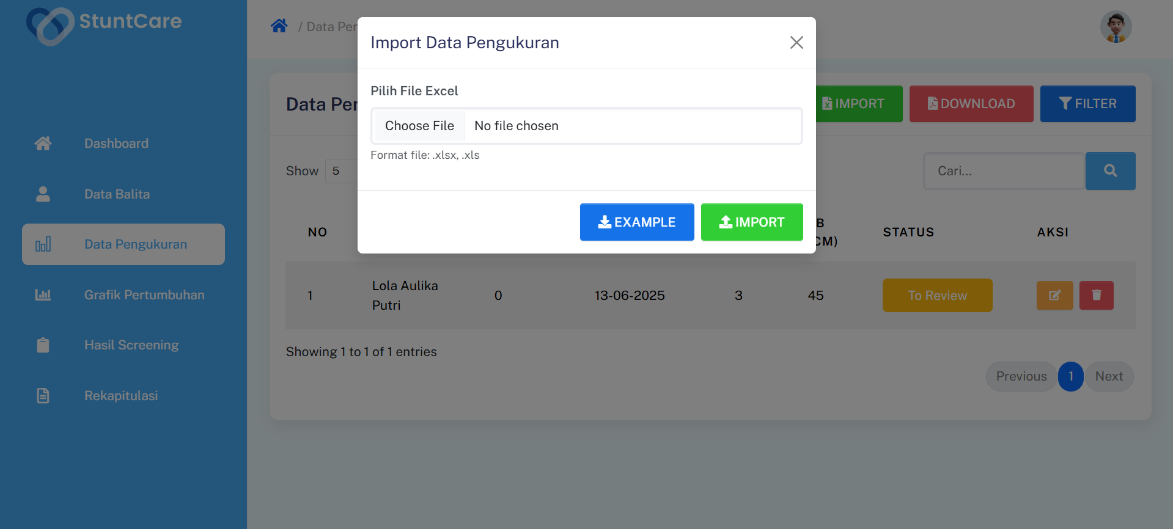Click the orange edit record icon
This screenshot has height=529, width=1173.
pyautogui.click(x=1054, y=296)
